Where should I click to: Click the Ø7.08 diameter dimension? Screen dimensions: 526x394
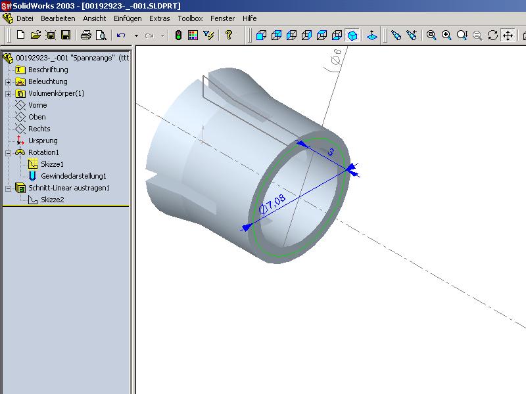[x=273, y=204]
